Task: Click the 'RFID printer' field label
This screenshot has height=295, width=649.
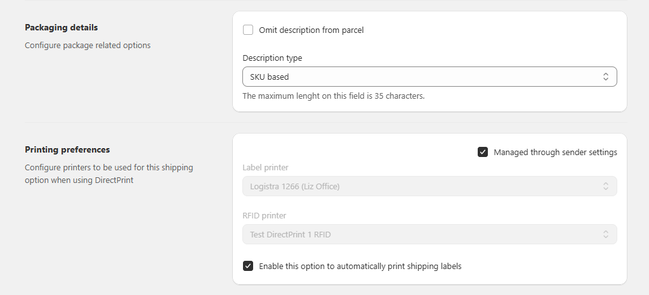Action: tap(263, 215)
